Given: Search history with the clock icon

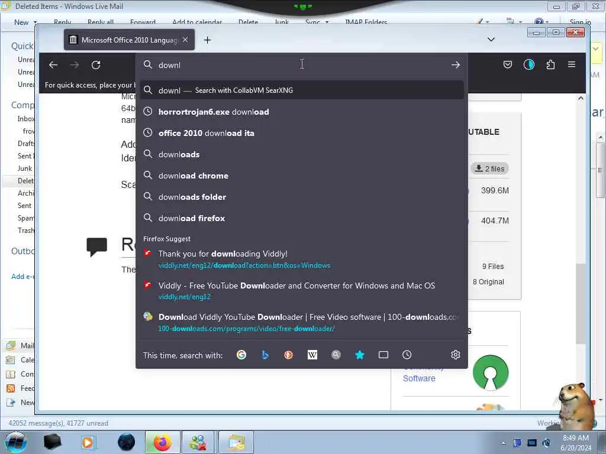Looking at the screenshot, I should 407,355.
